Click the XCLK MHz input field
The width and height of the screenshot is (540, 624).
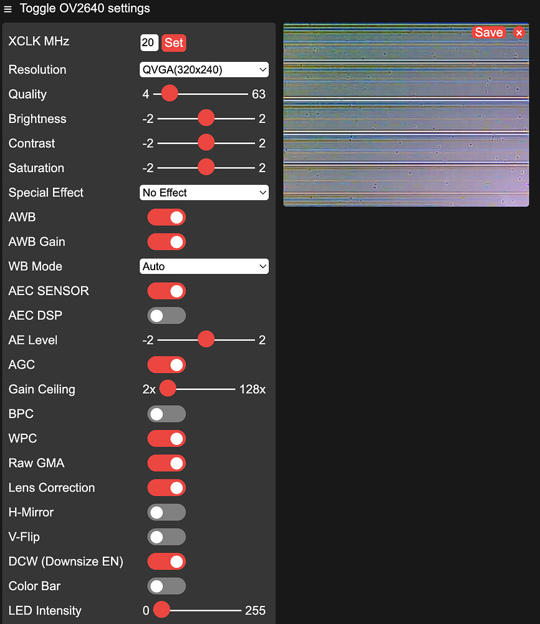(149, 42)
